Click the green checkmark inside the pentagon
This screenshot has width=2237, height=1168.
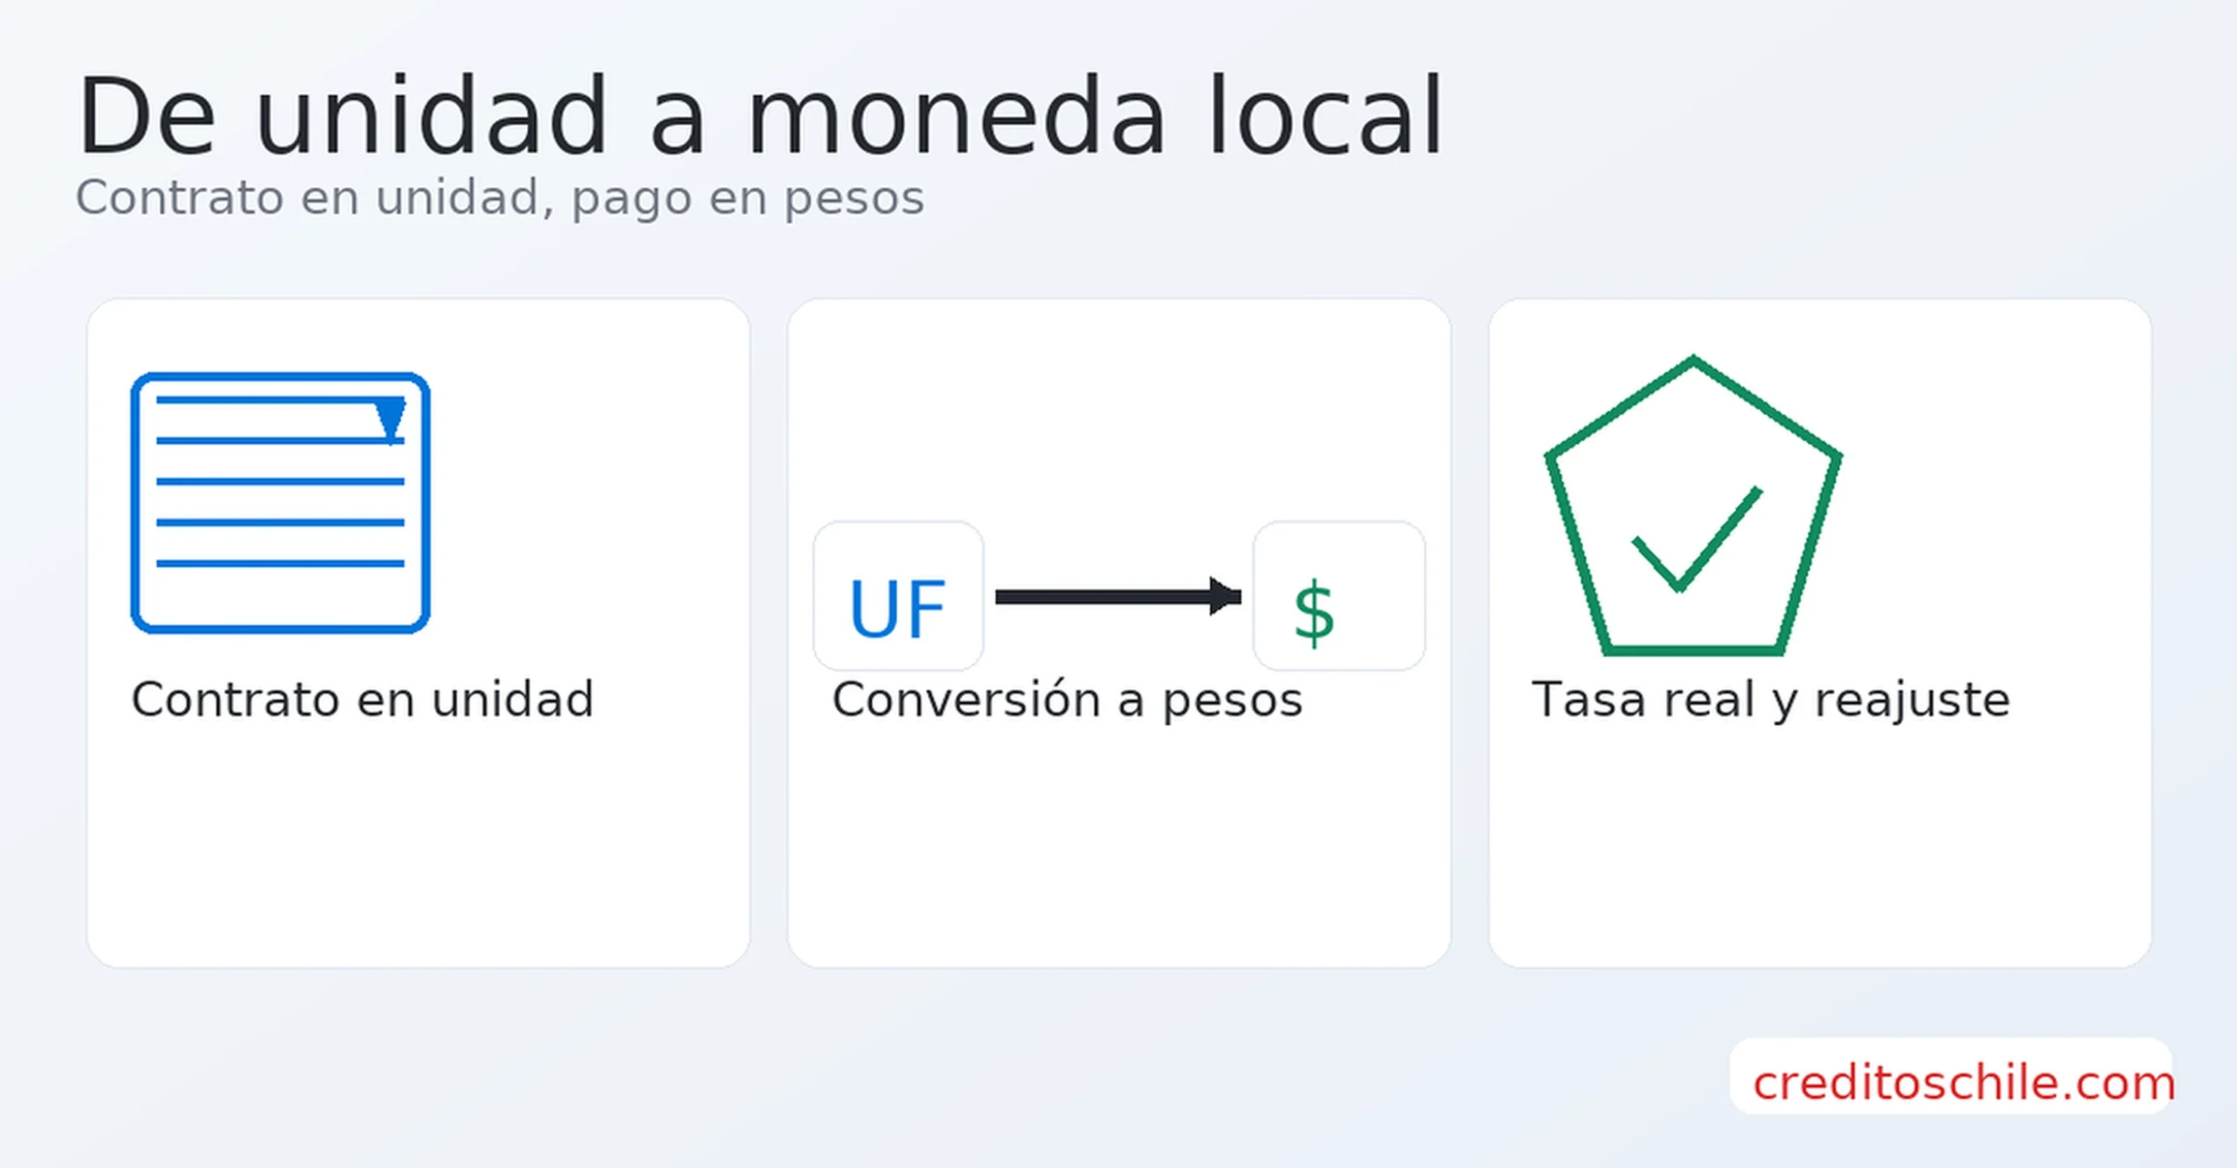1695,543
